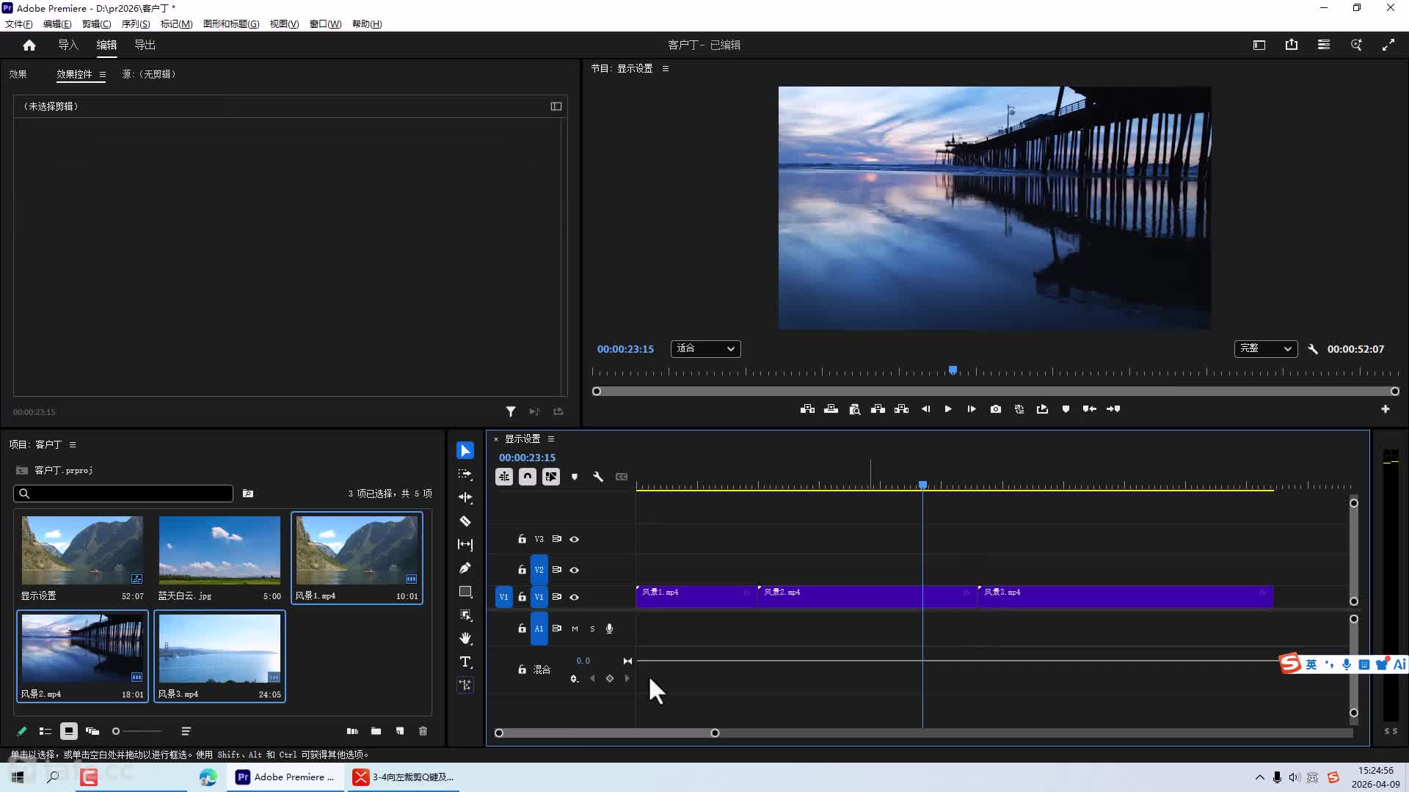Image resolution: width=1409 pixels, height=792 pixels.
Task: Select the Track Select Forward tool
Action: tap(465, 474)
